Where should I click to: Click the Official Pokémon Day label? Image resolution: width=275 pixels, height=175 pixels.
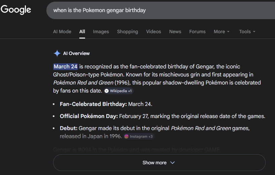(x=89, y=116)
